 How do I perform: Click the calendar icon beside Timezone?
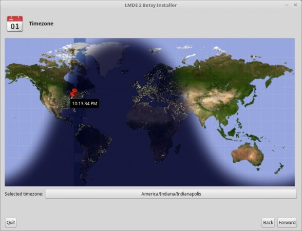click(x=15, y=24)
